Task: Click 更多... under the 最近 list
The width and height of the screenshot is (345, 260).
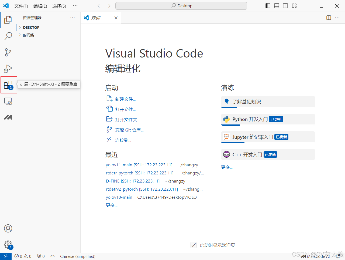Action: click(x=112, y=205)
